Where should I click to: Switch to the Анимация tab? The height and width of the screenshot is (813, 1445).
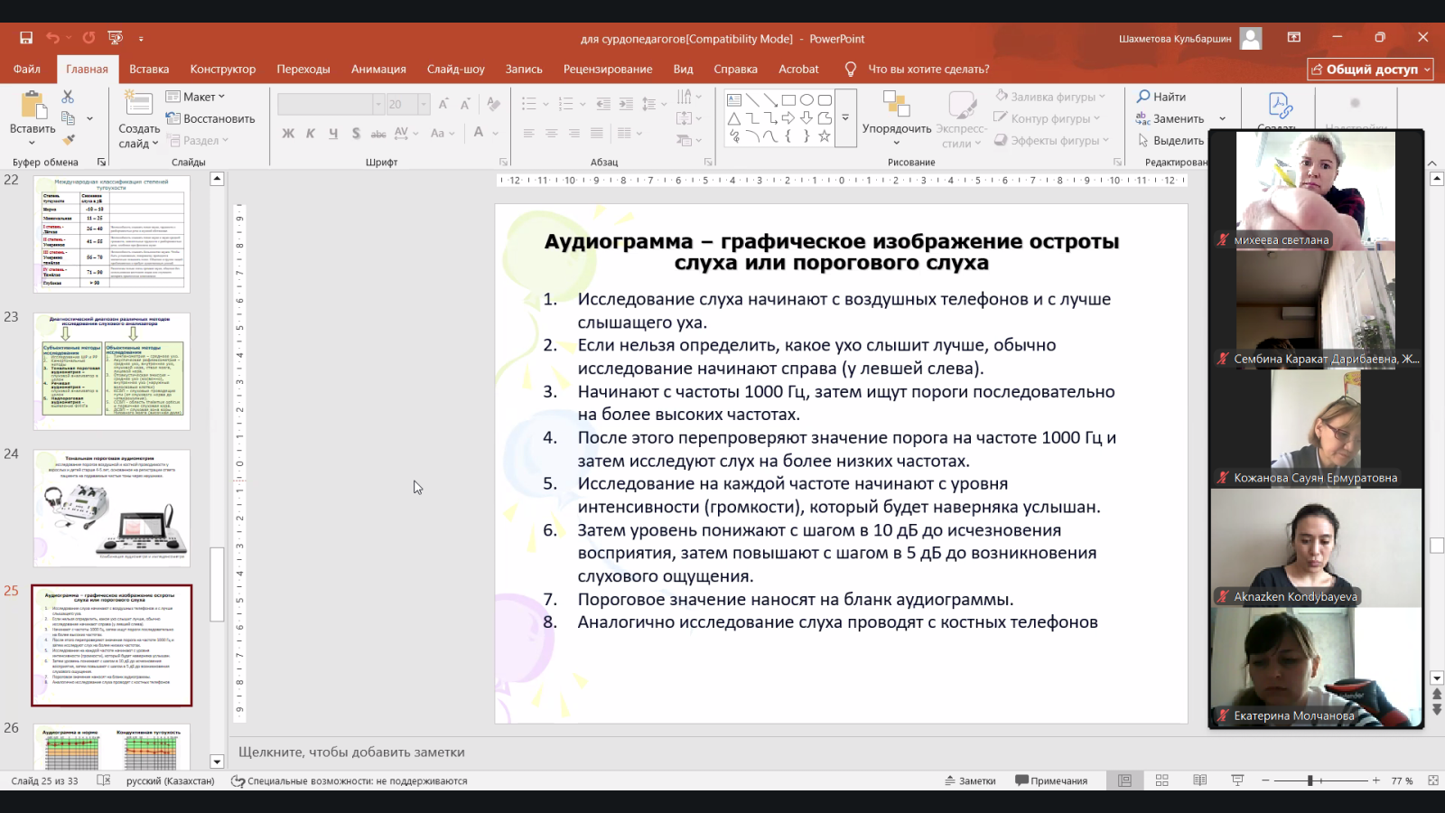tap(378, 69)
